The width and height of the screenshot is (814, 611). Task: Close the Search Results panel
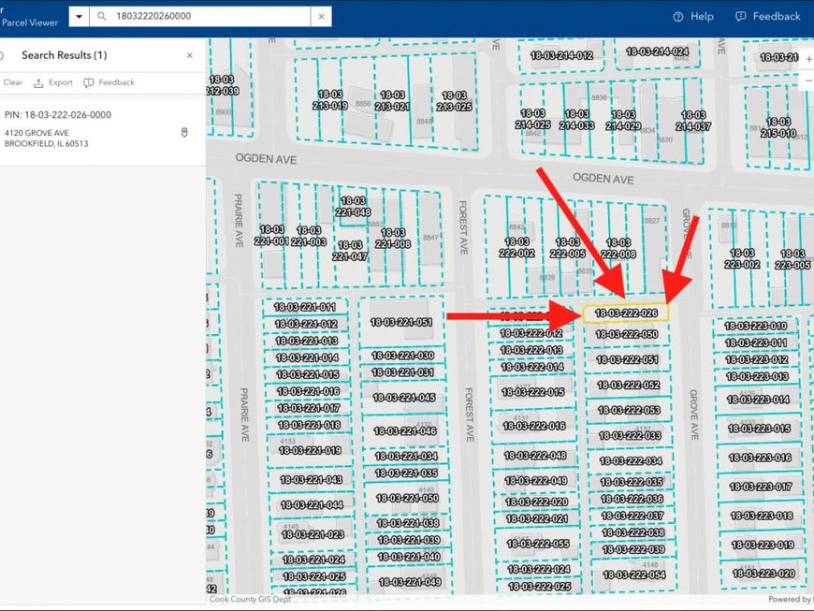point(190,56)
